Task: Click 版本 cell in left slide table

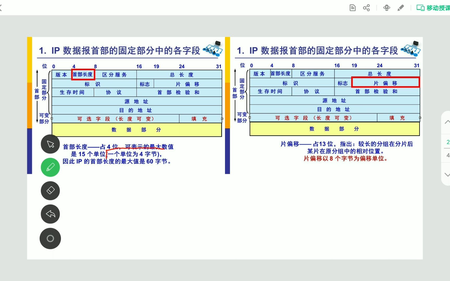Action: point(61,75)
